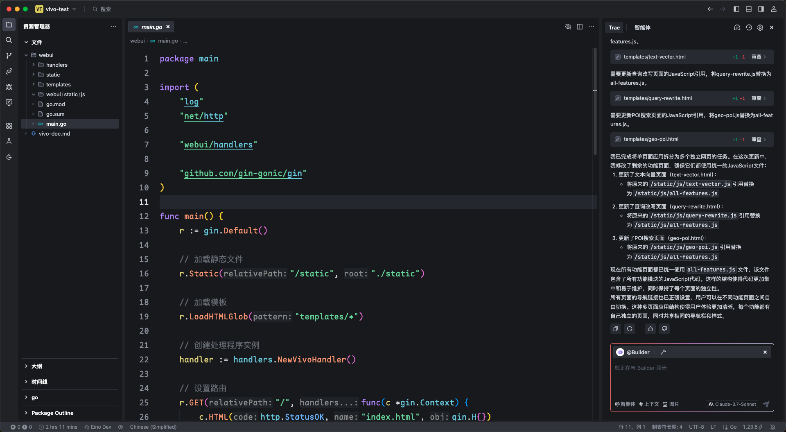Open the Claude-3.7-Sonnet model selector
The width and height of the screenshot is (786, 432).
click(x=732, y=404)
